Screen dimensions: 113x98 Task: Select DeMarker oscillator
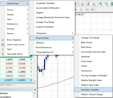[86, 57]
